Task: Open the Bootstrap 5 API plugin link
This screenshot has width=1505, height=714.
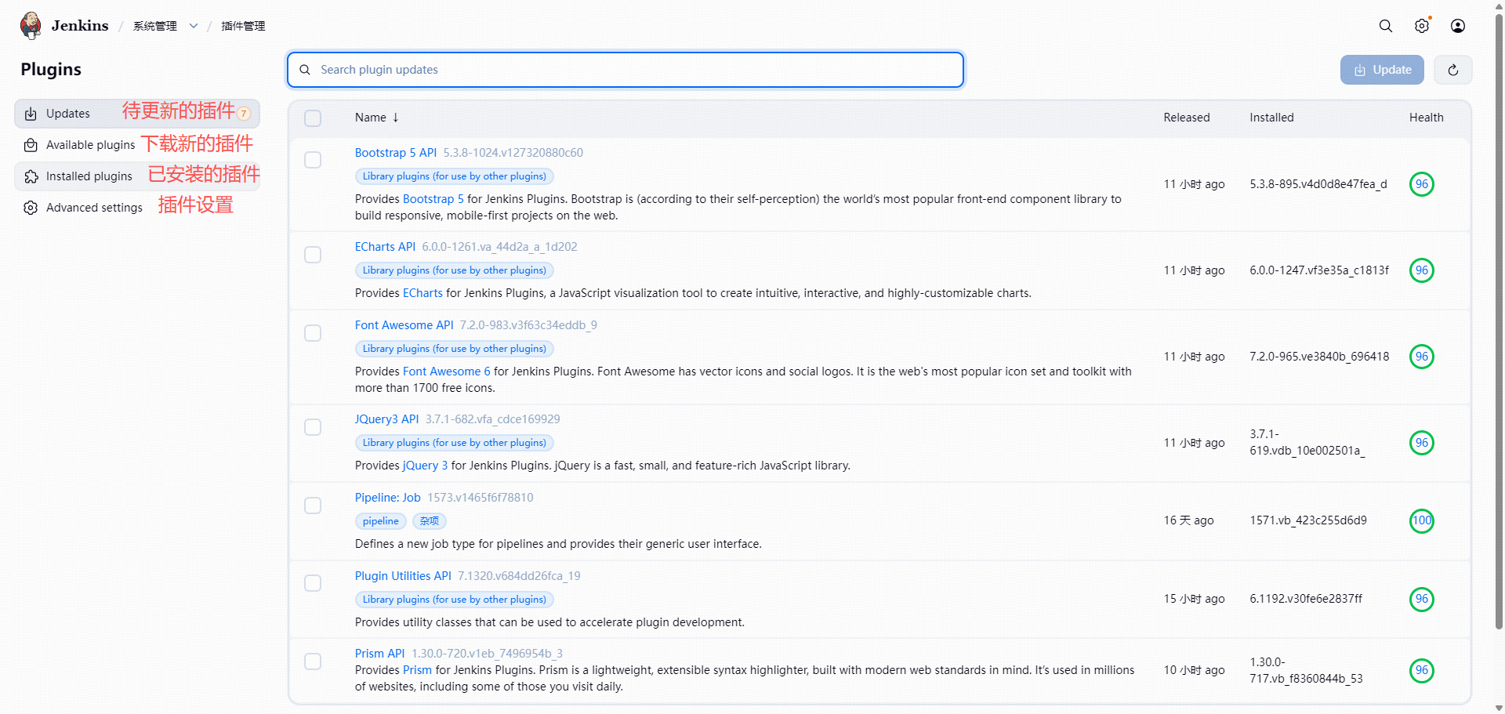Action: point(396,153)
